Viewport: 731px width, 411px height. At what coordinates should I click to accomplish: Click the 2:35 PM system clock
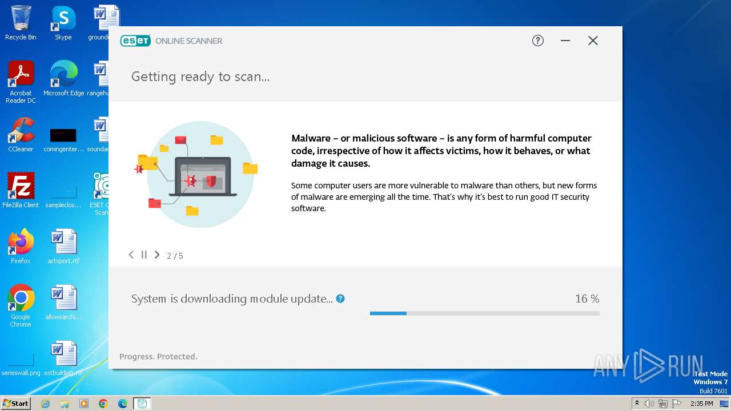pos(702,404)
